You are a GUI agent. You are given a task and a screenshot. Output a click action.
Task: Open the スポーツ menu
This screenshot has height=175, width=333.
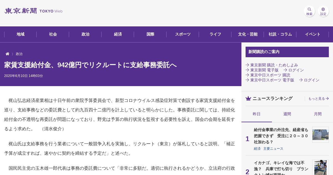tap(183, 34)
